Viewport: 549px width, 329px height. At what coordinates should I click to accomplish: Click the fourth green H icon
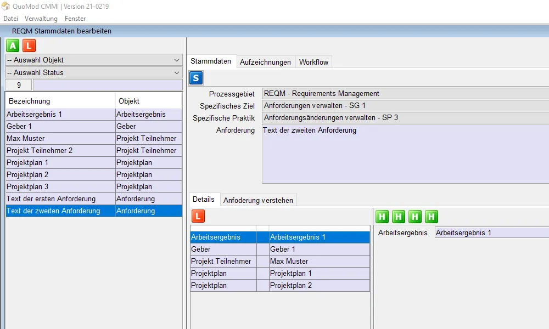click(432, 217)
